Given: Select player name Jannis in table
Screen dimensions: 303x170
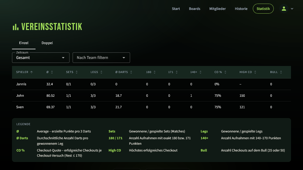Looking at the screenshot, I should (x=21, y=84).
